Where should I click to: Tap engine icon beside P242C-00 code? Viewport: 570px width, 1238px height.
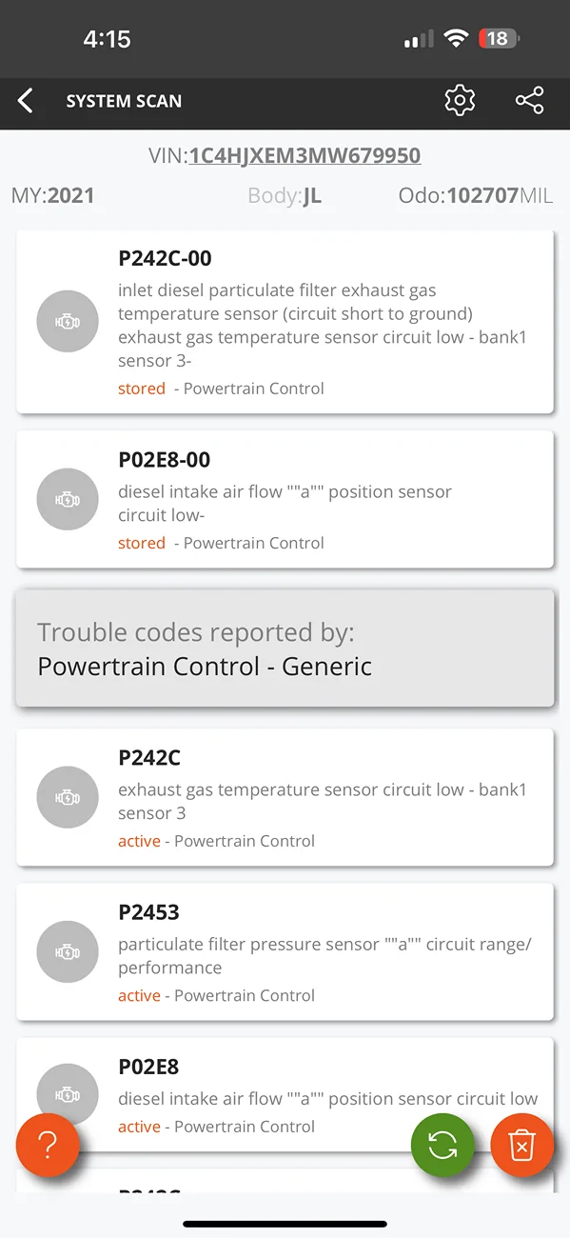[x=68, y=323]
